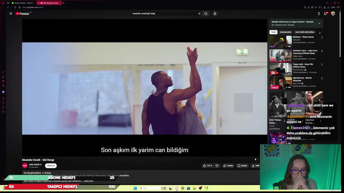Subscribe with the Abone ol button

point(51,166)
